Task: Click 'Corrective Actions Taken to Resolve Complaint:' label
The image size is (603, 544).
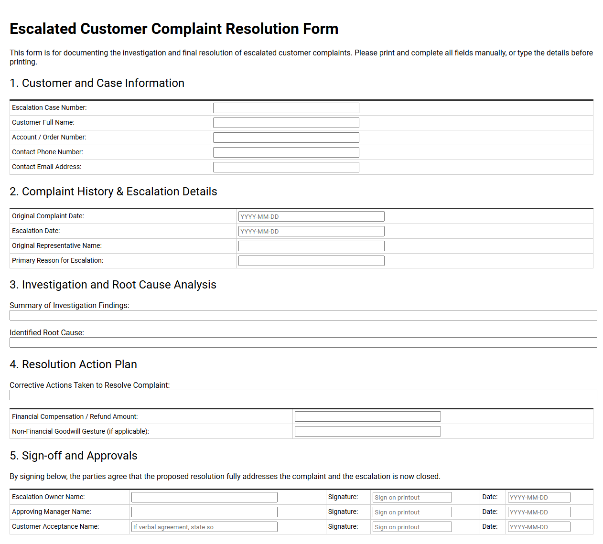Action: 90,385
